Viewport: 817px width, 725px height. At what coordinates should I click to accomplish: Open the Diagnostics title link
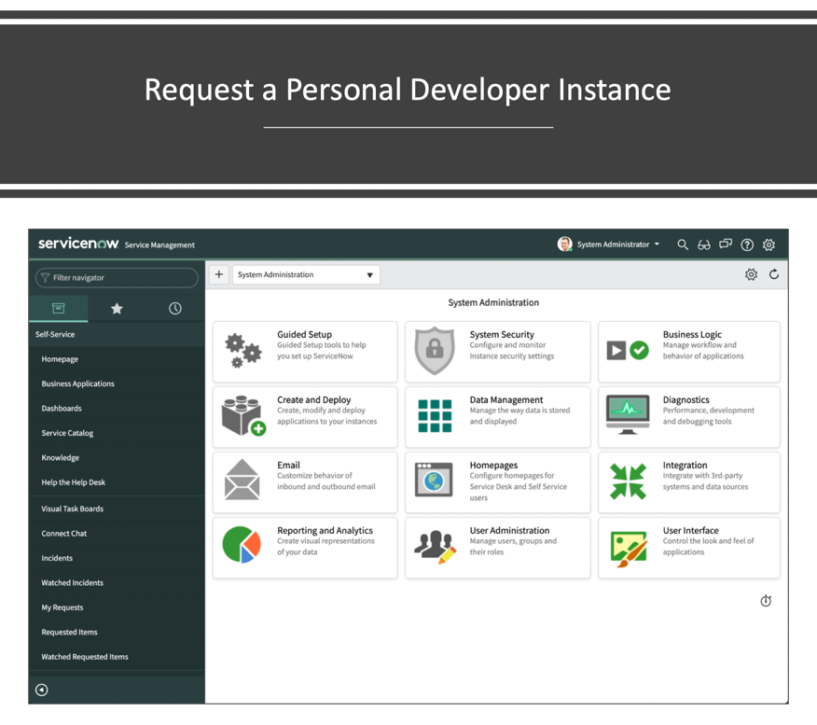click(x=685, y=399)
